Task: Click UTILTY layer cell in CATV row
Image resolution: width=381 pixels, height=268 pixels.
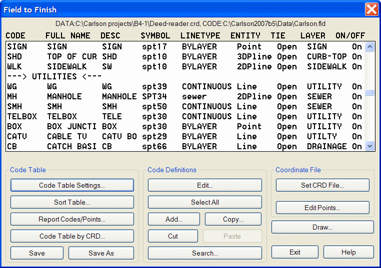Action: pos(321,136)
